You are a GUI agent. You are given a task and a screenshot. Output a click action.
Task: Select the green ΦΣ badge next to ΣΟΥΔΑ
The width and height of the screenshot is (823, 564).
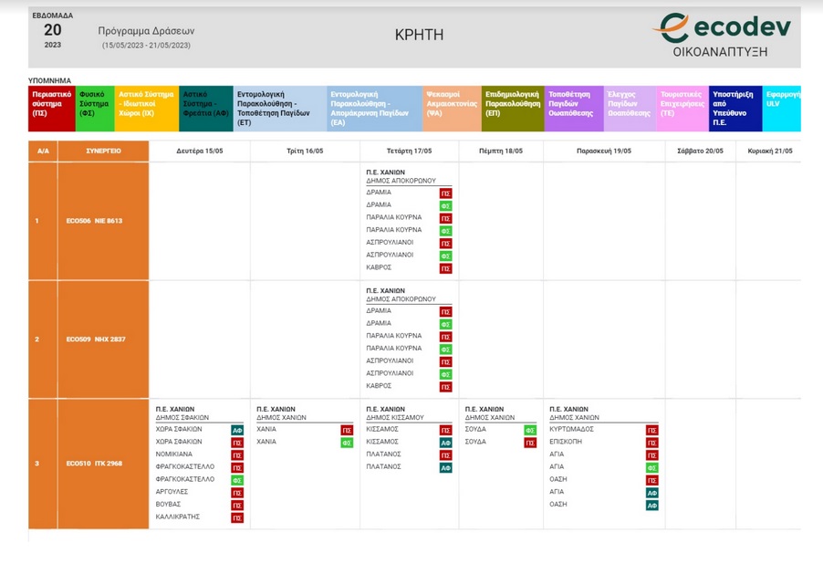[x=530, y=430]
